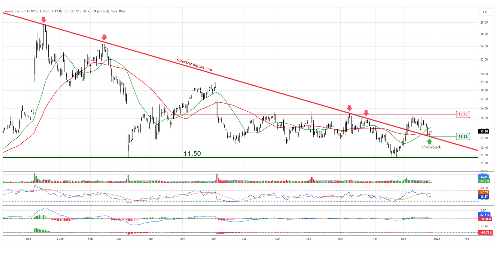Click the Asana, Inc. symbol title
The image size is (497, 259).
pos(13,11)
